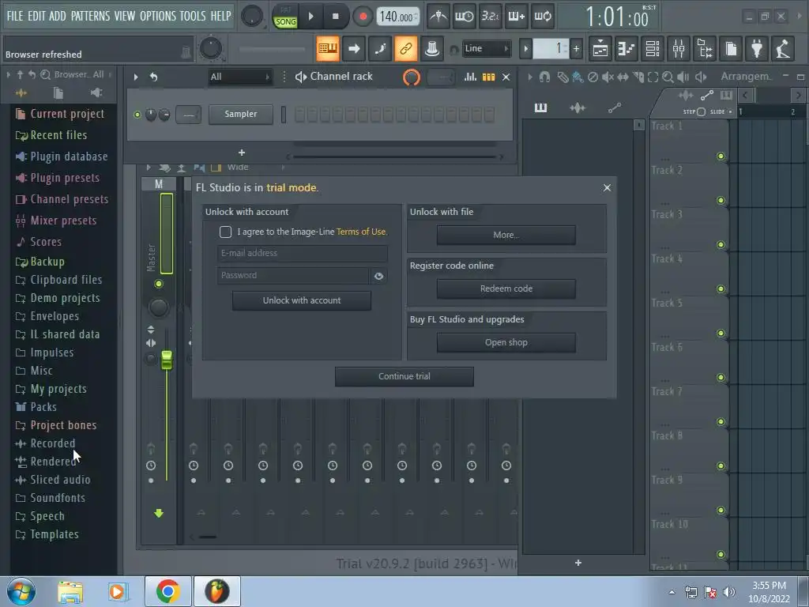
Task: Select the paint brush tool in playlist
Action: click(x=578, y=77)
